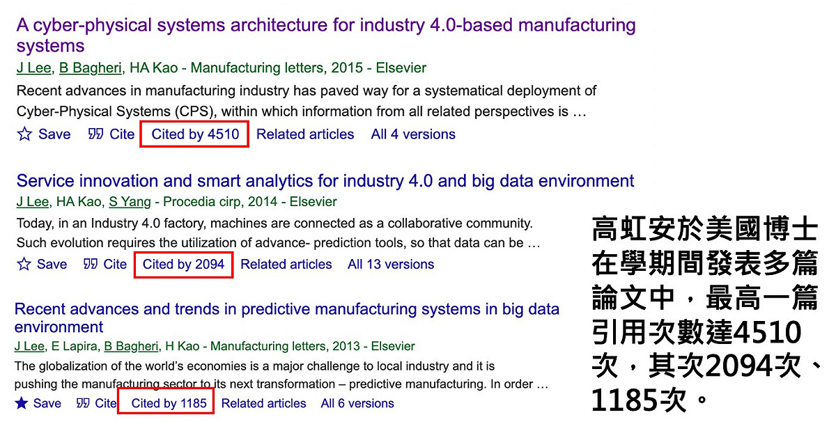Image resolution: width=836 pixels, height=431 pixels.
Task: Open 'A cyber-physical systems architecture' article title
Action: point(326,36)
